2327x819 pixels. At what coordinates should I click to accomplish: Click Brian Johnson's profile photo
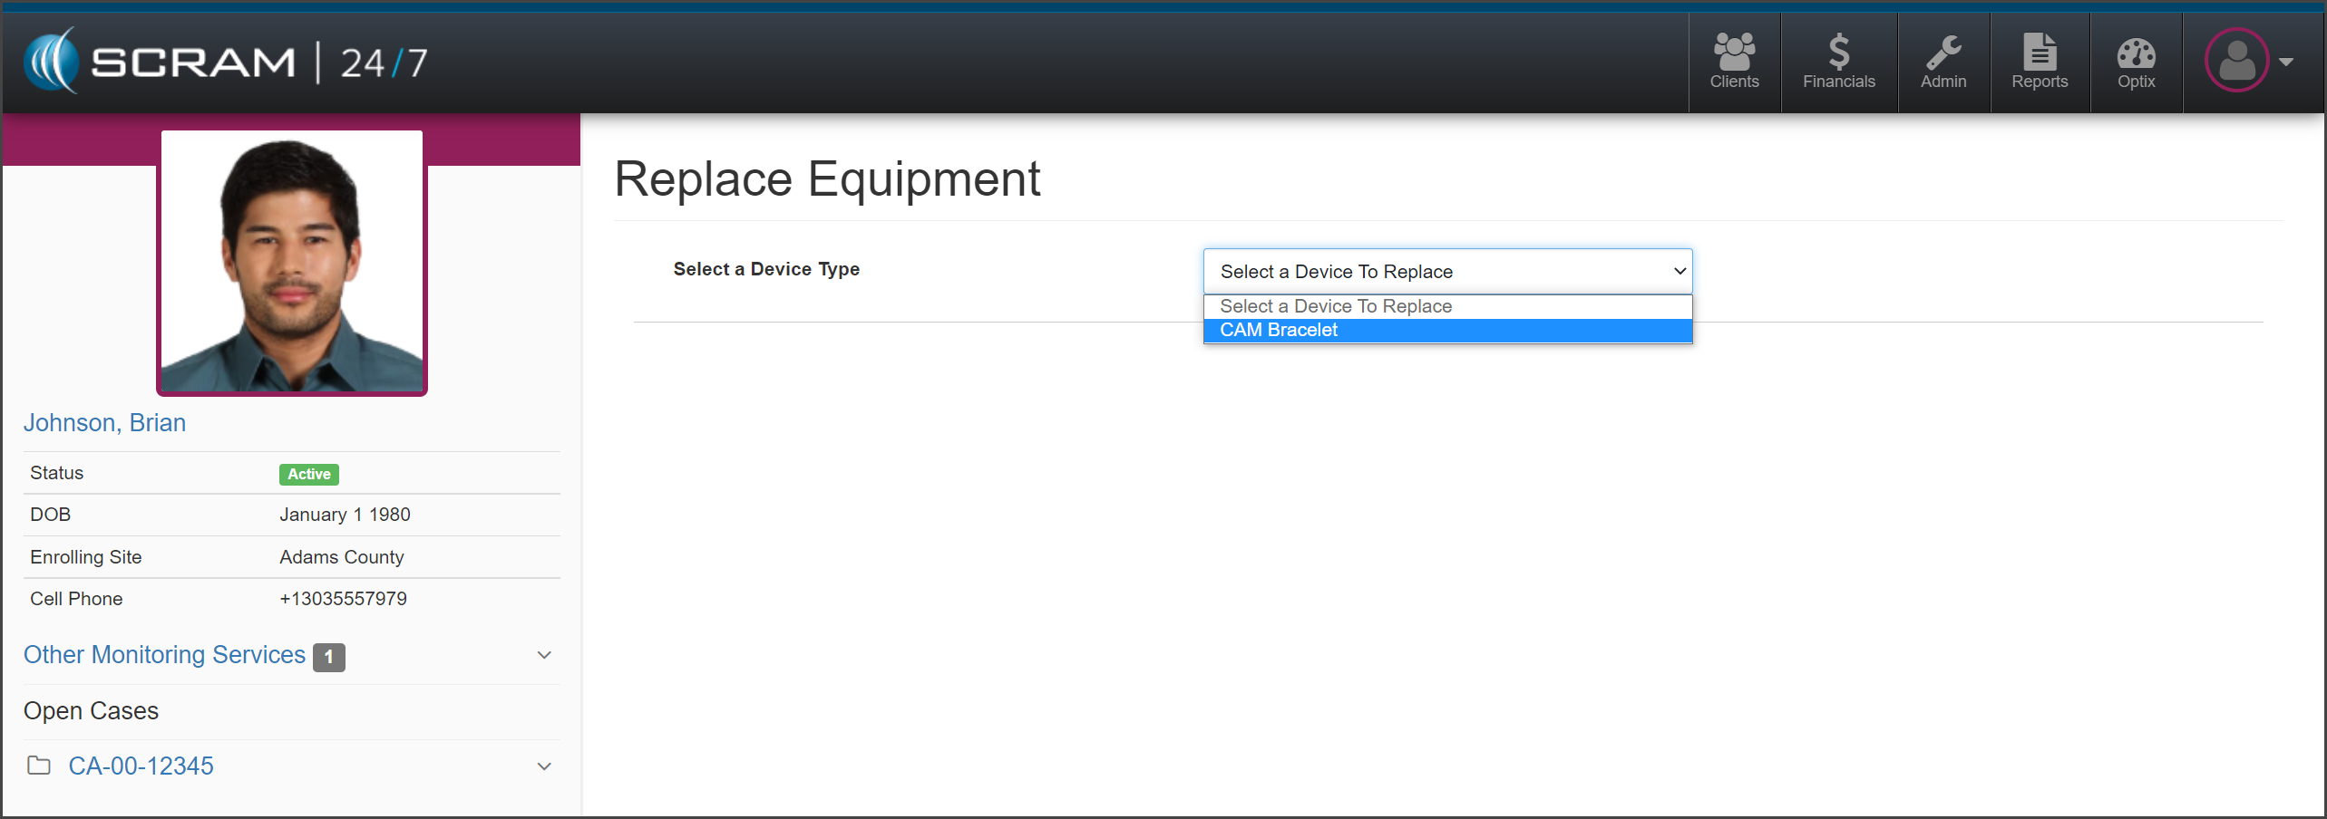tap(292, 263)
